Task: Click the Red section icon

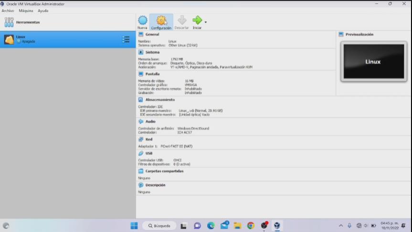Action: point(141,139)
